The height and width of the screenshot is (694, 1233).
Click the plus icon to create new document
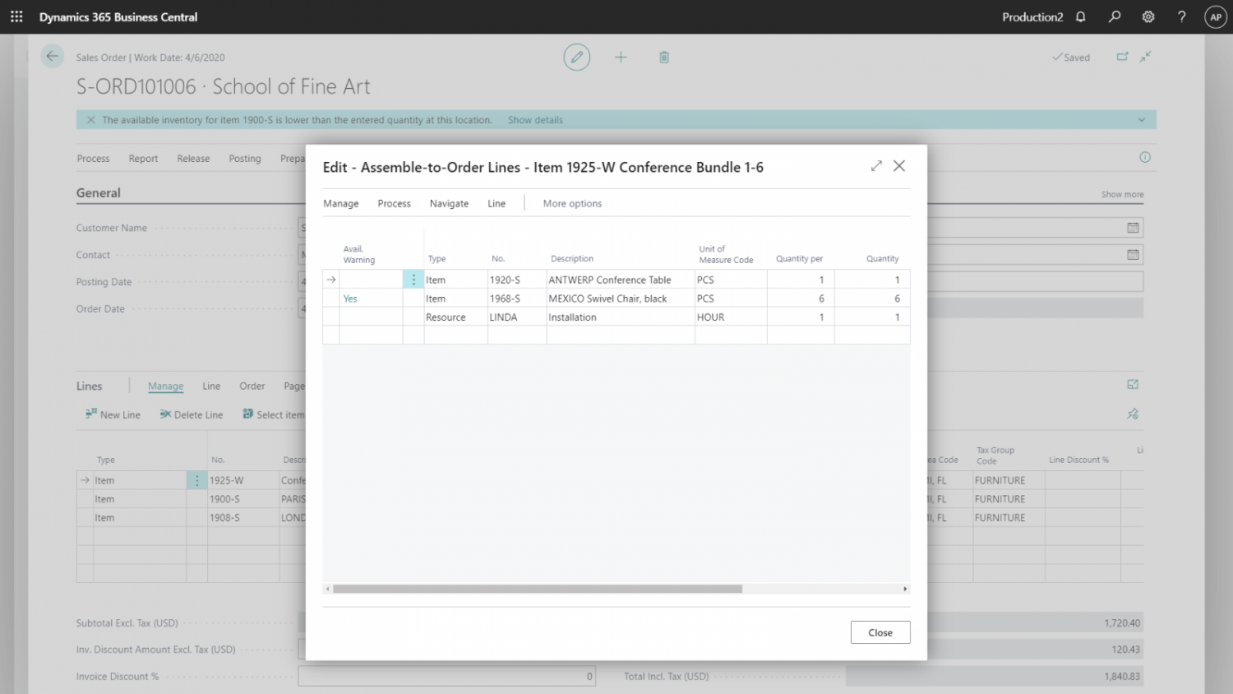621,57
